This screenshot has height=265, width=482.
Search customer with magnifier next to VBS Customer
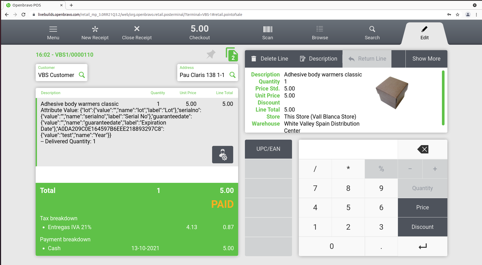coord(82,75)
